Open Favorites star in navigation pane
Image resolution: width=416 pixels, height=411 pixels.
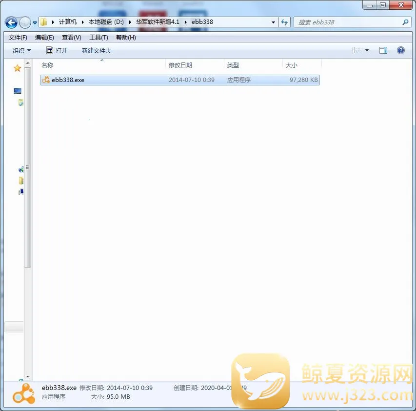[18, 68]
